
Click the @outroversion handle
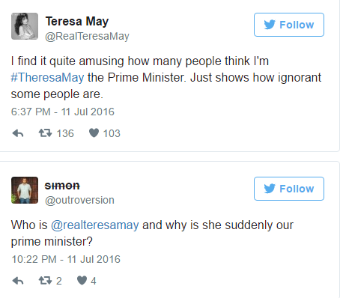(x=79, y=200)
